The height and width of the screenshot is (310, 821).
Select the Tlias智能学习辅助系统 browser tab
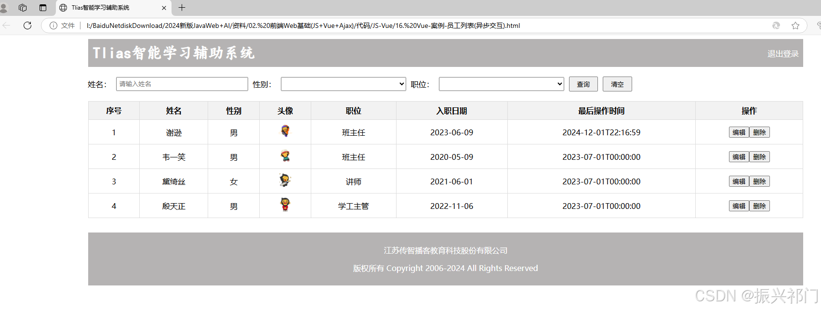click(x=113, y=8)
